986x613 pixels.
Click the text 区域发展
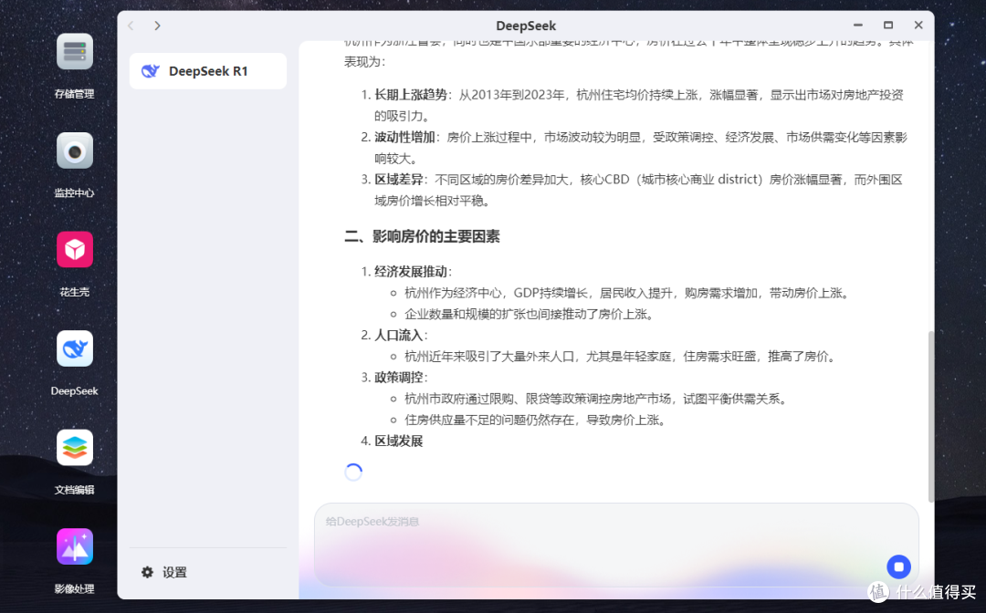[x=399, y=441]
